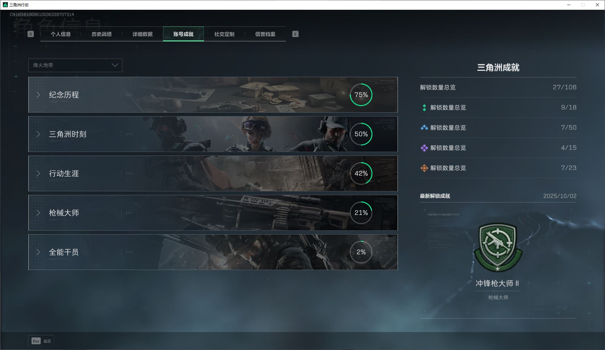Click the 枪械大师 label under latest badge

[x=498, y=297]
